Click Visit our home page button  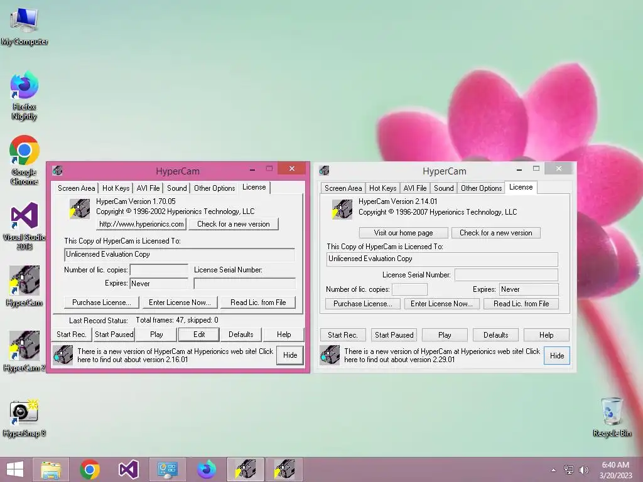(x=404, y=233)
